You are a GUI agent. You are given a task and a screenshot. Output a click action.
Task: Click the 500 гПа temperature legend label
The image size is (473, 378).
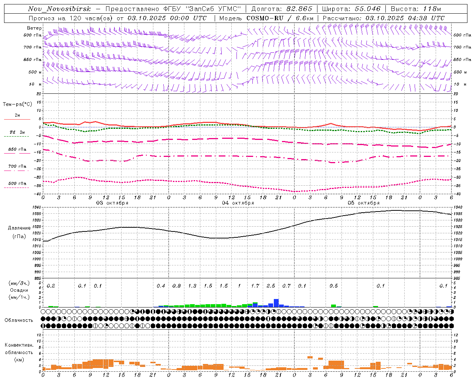click(x=17, y=183)
